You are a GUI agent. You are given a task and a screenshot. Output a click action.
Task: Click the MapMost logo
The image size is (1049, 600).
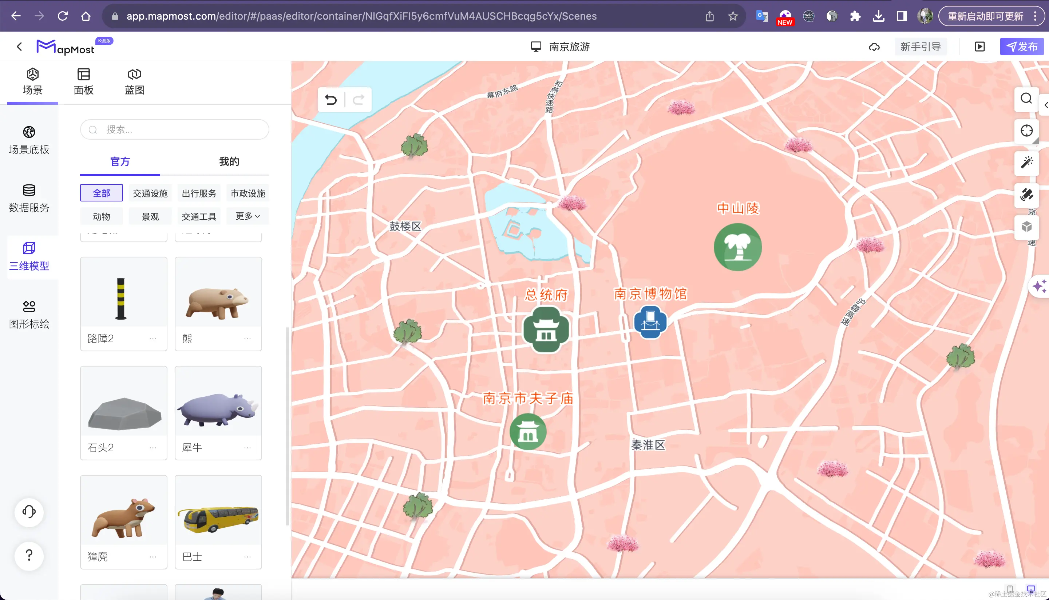tap(65, 47)
